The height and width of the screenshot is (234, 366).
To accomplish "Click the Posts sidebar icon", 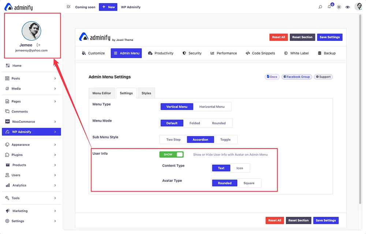I will (7, 78).
